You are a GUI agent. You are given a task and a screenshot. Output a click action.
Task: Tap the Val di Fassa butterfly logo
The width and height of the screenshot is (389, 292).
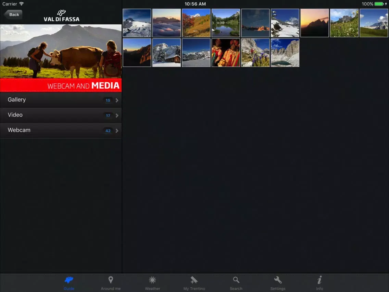coord(61,13)
